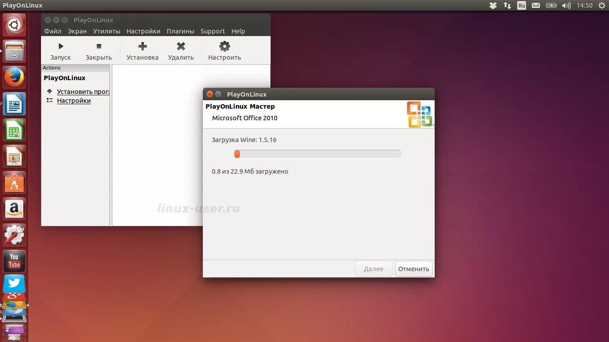Click the '0.8 из 22.9 Мб загружено' text
Screen dimensions: 609x342
(250, 171)
